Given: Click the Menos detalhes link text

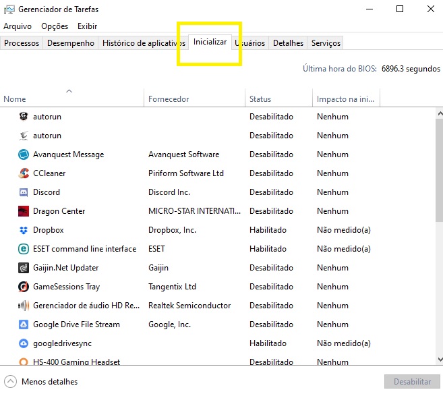Looking at the screenshot, I should point(49,382).
